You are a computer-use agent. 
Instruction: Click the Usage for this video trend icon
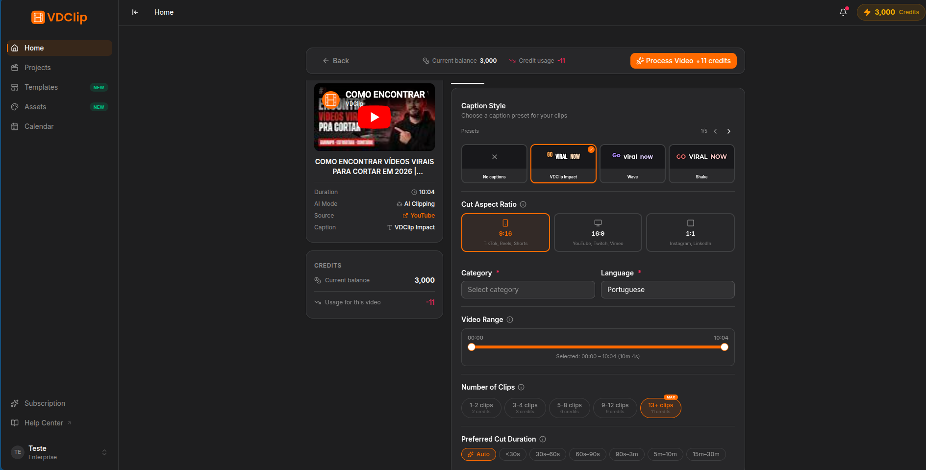(x=318, y=302)
